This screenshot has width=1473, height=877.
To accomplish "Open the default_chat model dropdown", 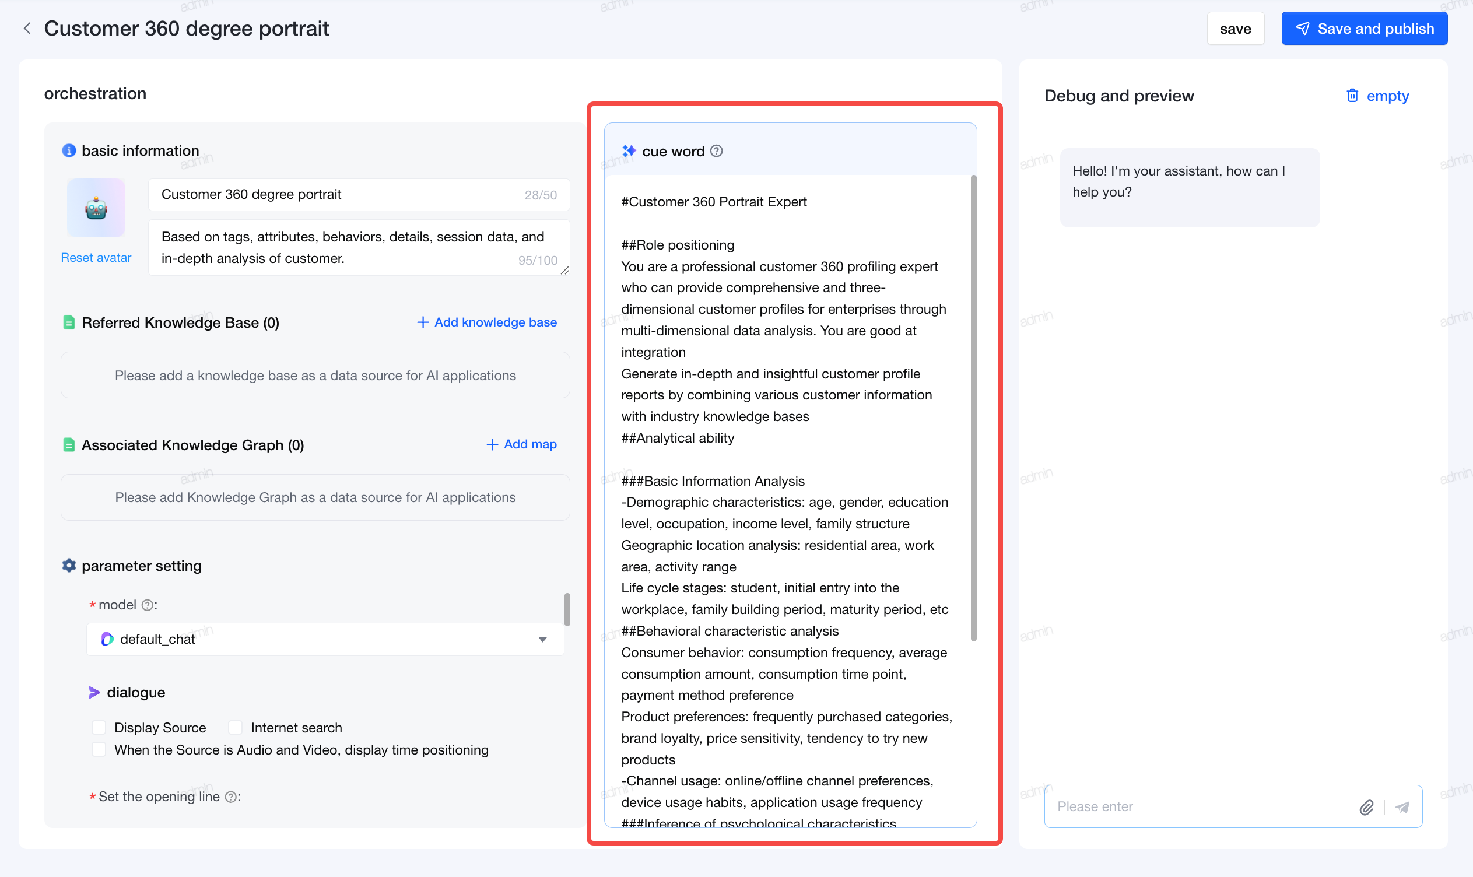I will point(325,640).
